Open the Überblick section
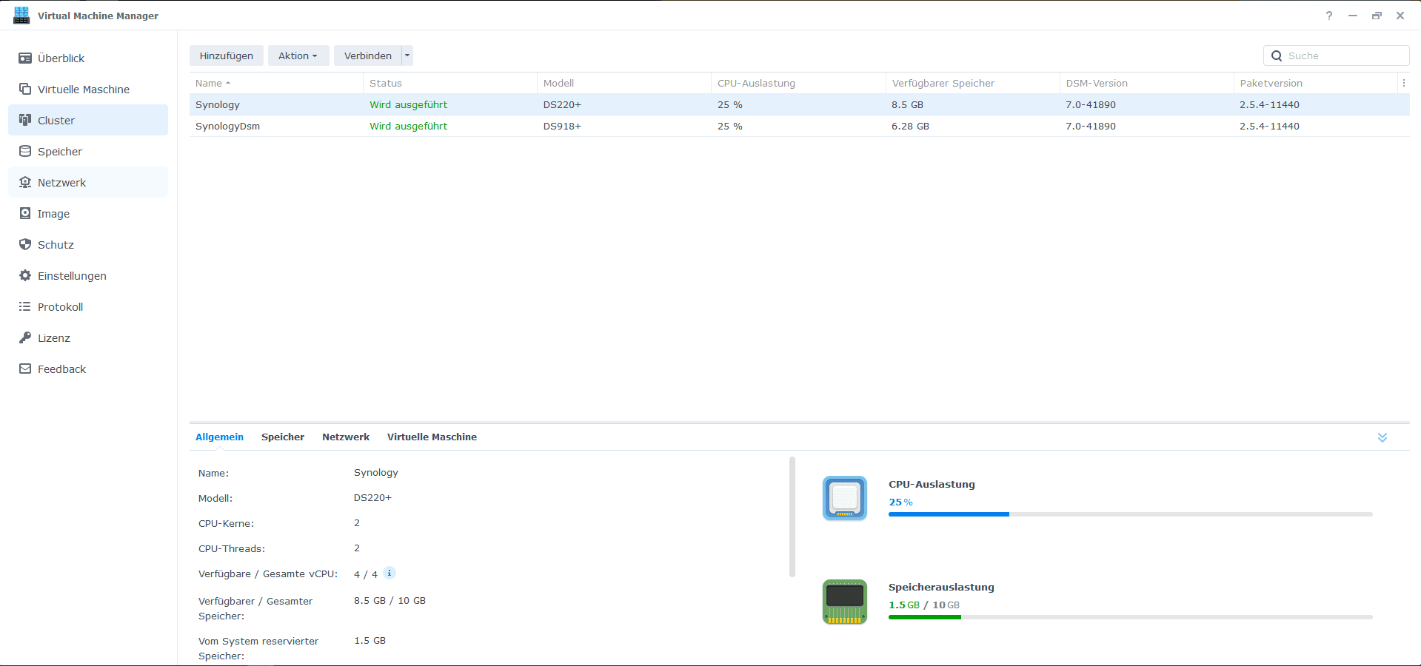 pos(88,58)
